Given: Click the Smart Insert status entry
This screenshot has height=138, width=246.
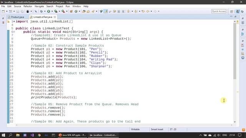Looking at the screenshot, I should tap(157, 130).
